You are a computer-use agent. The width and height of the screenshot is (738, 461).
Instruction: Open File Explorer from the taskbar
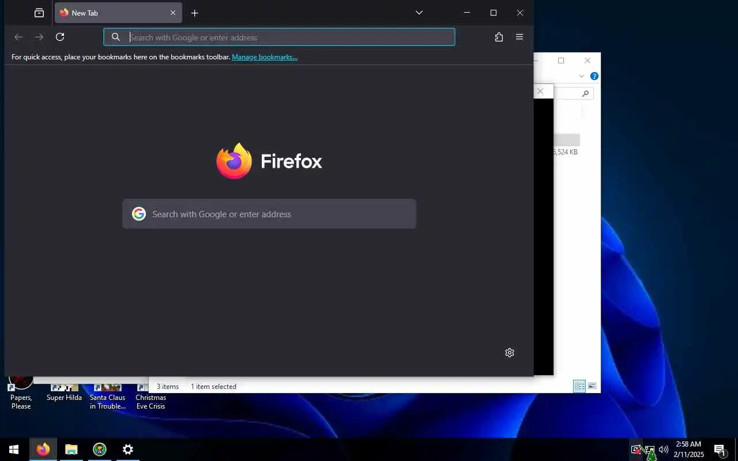pos(71,449)
